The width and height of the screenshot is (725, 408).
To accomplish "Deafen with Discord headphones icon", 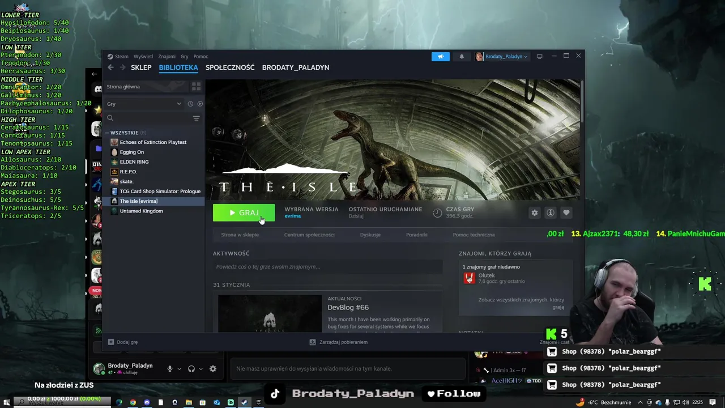I will tap(191, 369).
